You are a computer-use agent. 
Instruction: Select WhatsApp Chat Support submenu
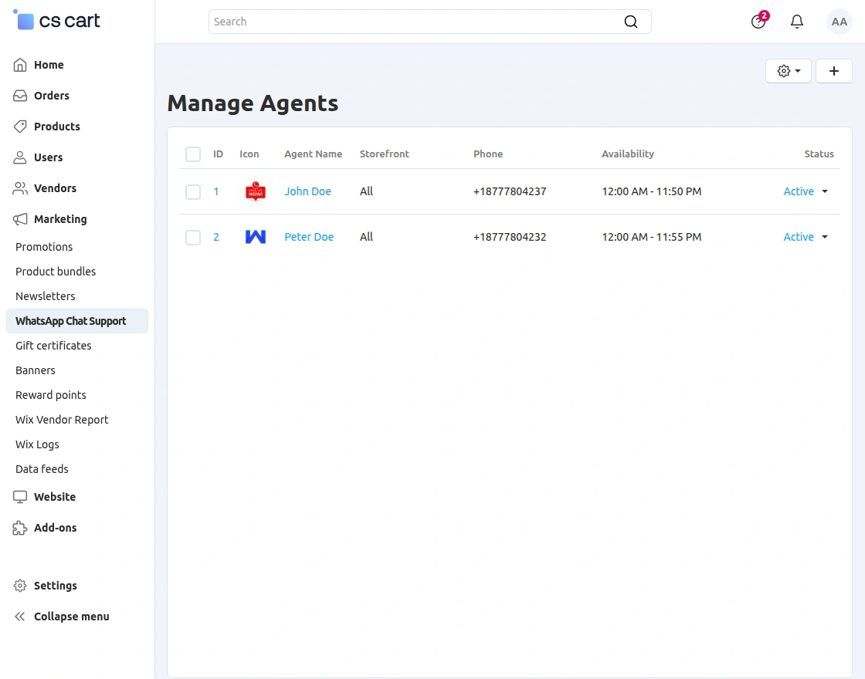click(x=76, y=321)
